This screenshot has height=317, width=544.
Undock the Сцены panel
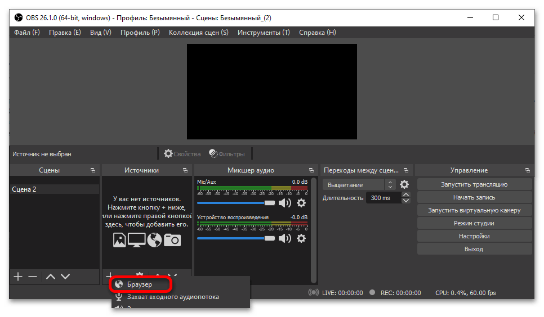(x=92, y=170)
